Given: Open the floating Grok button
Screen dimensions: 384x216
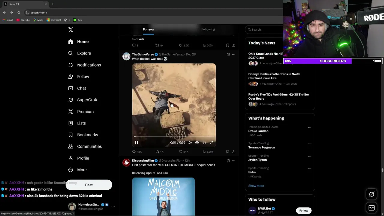Looking at the screenshot, I should (371, 194).
